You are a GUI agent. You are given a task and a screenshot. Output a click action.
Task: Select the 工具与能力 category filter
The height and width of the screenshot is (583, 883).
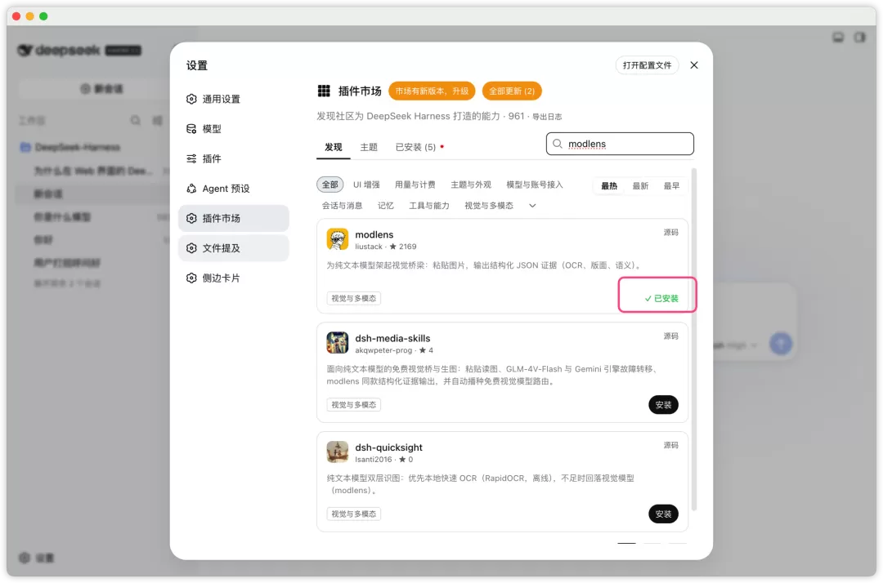coord(429,206)
